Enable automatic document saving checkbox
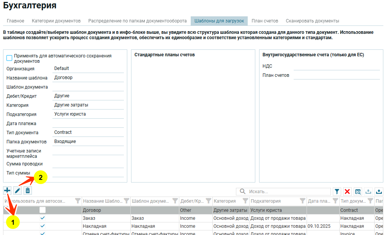Screen dimensions: 386x235 click(x=9, y=58)
